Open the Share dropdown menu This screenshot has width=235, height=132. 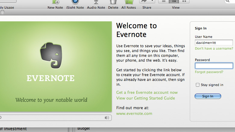tap(147, 2)
